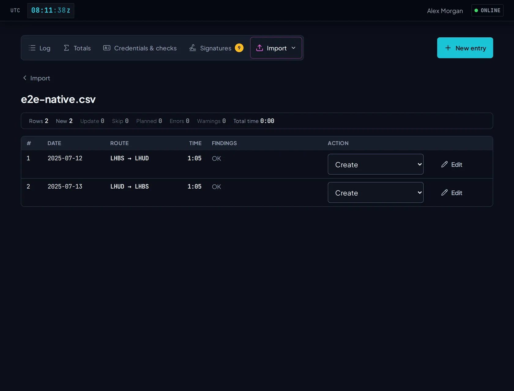
Task: Click the Skip 0 summary count
Action: [120, 121]
